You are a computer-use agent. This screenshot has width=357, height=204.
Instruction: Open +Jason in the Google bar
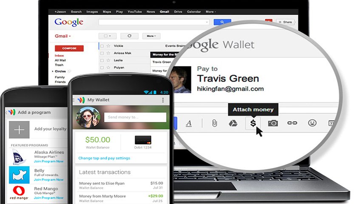60,11
